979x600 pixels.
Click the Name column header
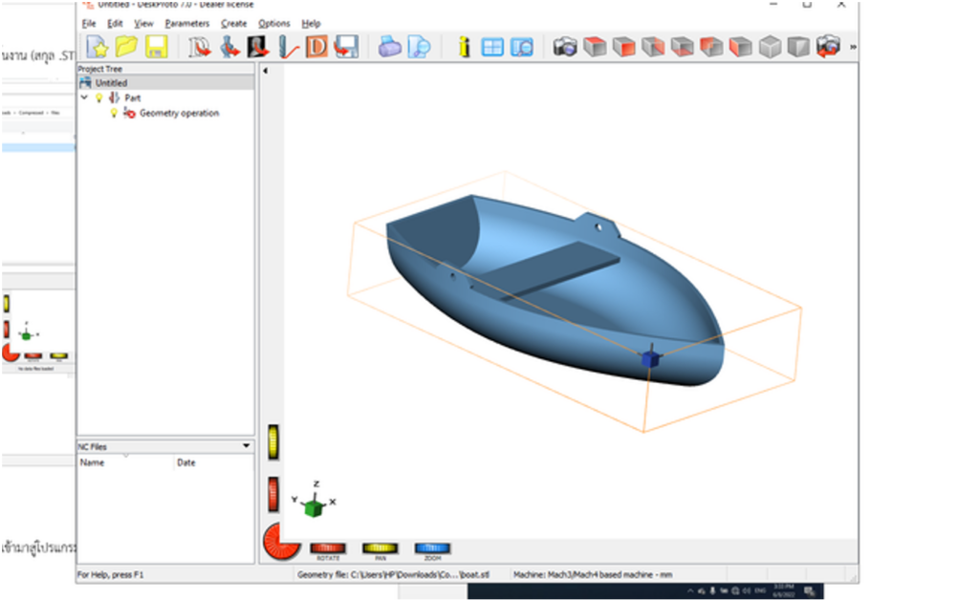tap(93, 462)
